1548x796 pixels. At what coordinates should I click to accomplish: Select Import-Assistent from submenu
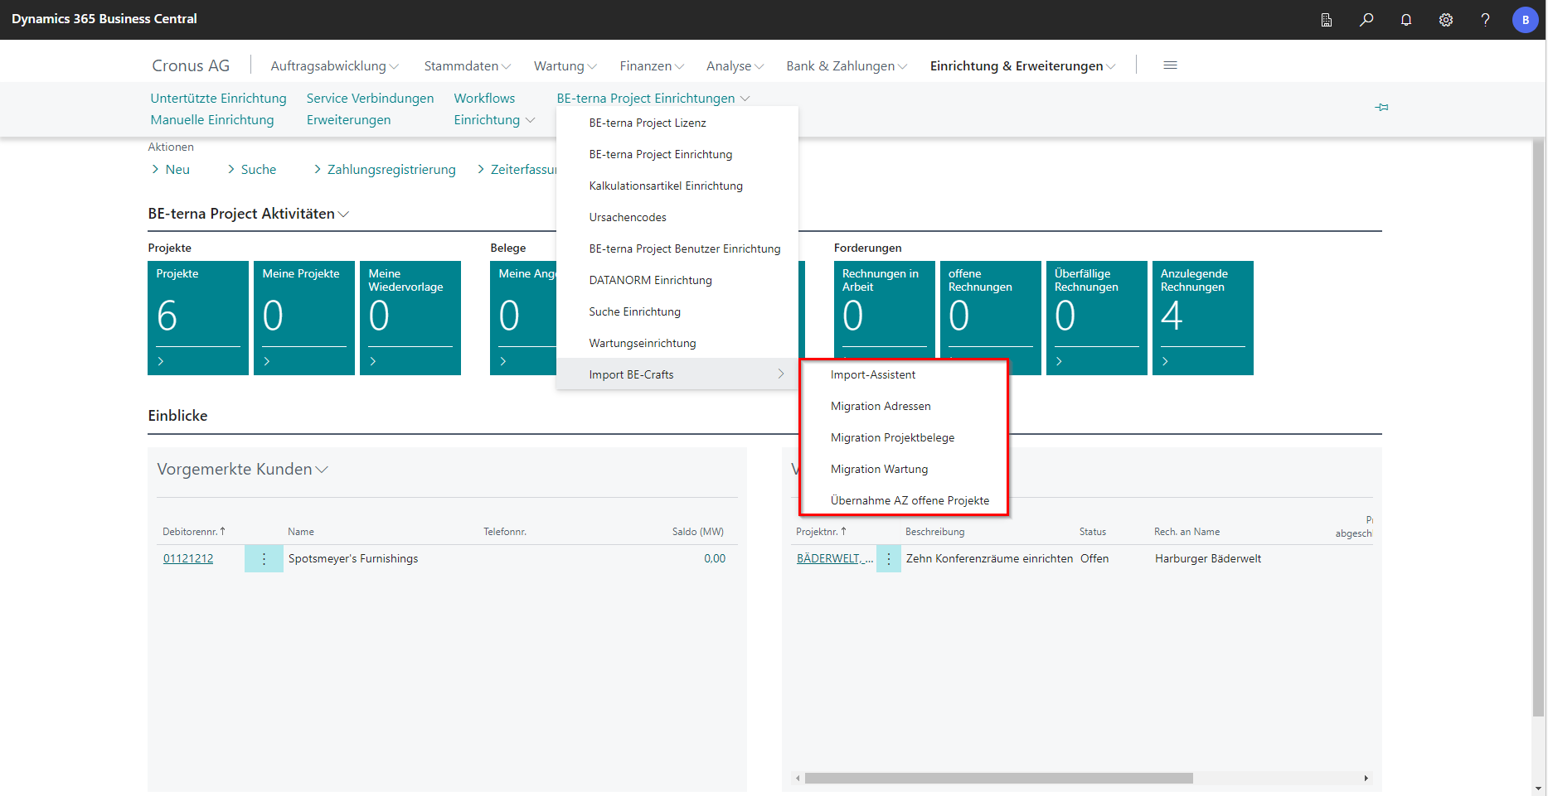pyautogui.click(x=872, y=375)
